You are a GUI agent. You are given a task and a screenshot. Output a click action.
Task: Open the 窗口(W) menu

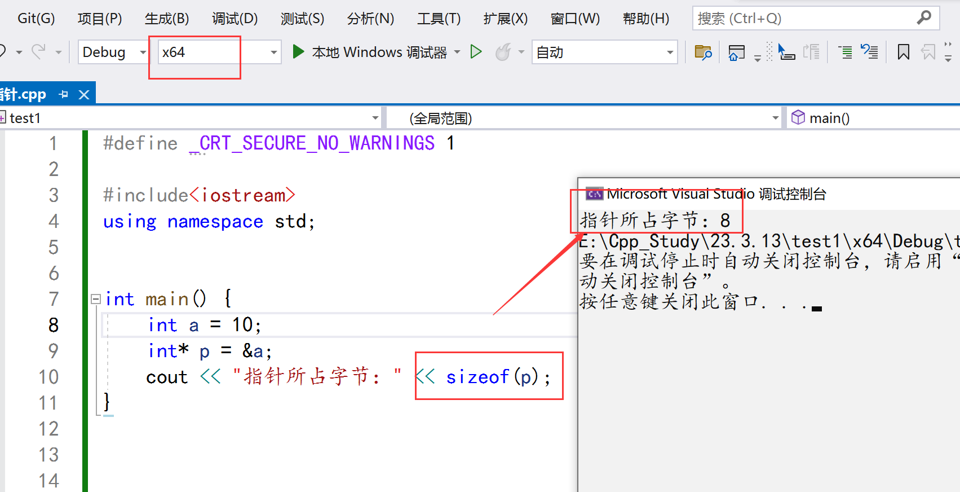575,18
